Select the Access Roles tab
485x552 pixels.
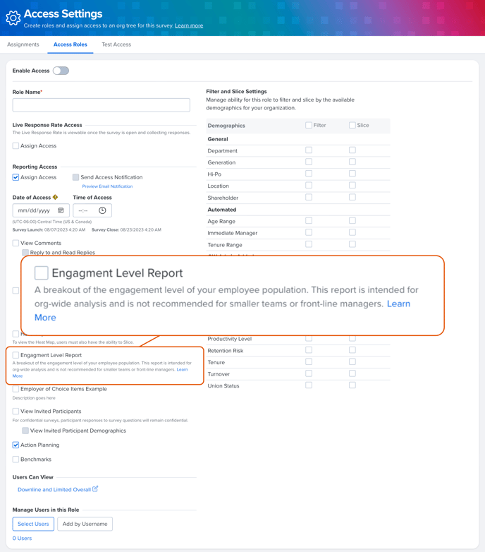pos(70,44)
